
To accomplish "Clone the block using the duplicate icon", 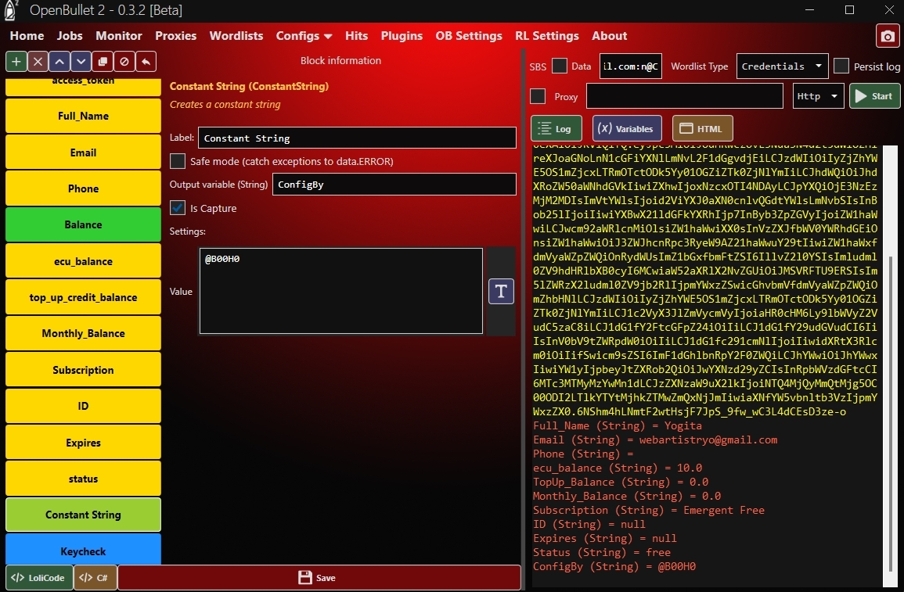I will coord(102,61).
